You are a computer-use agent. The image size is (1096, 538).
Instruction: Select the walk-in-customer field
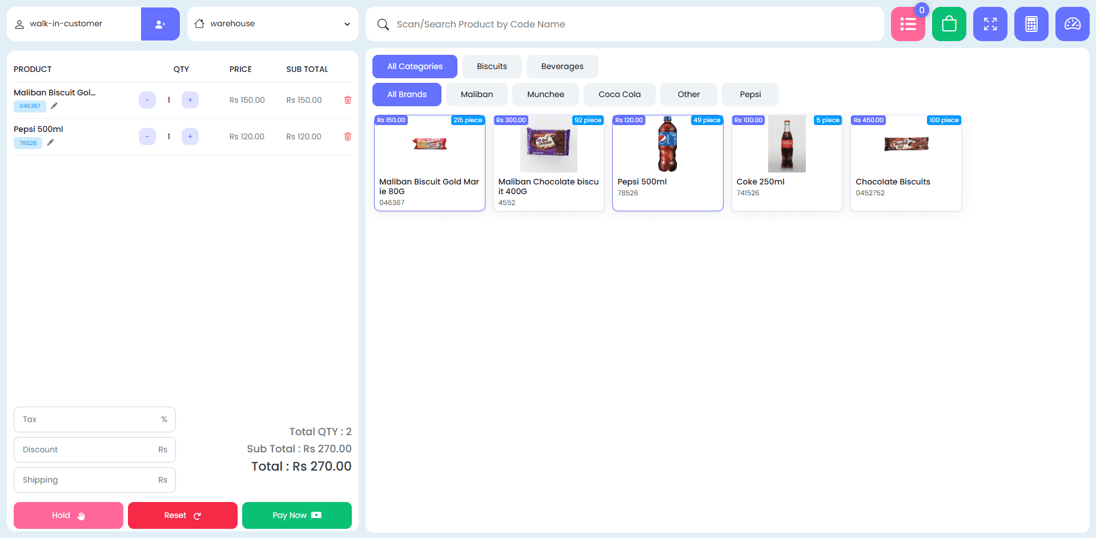(x=74, y=24)
